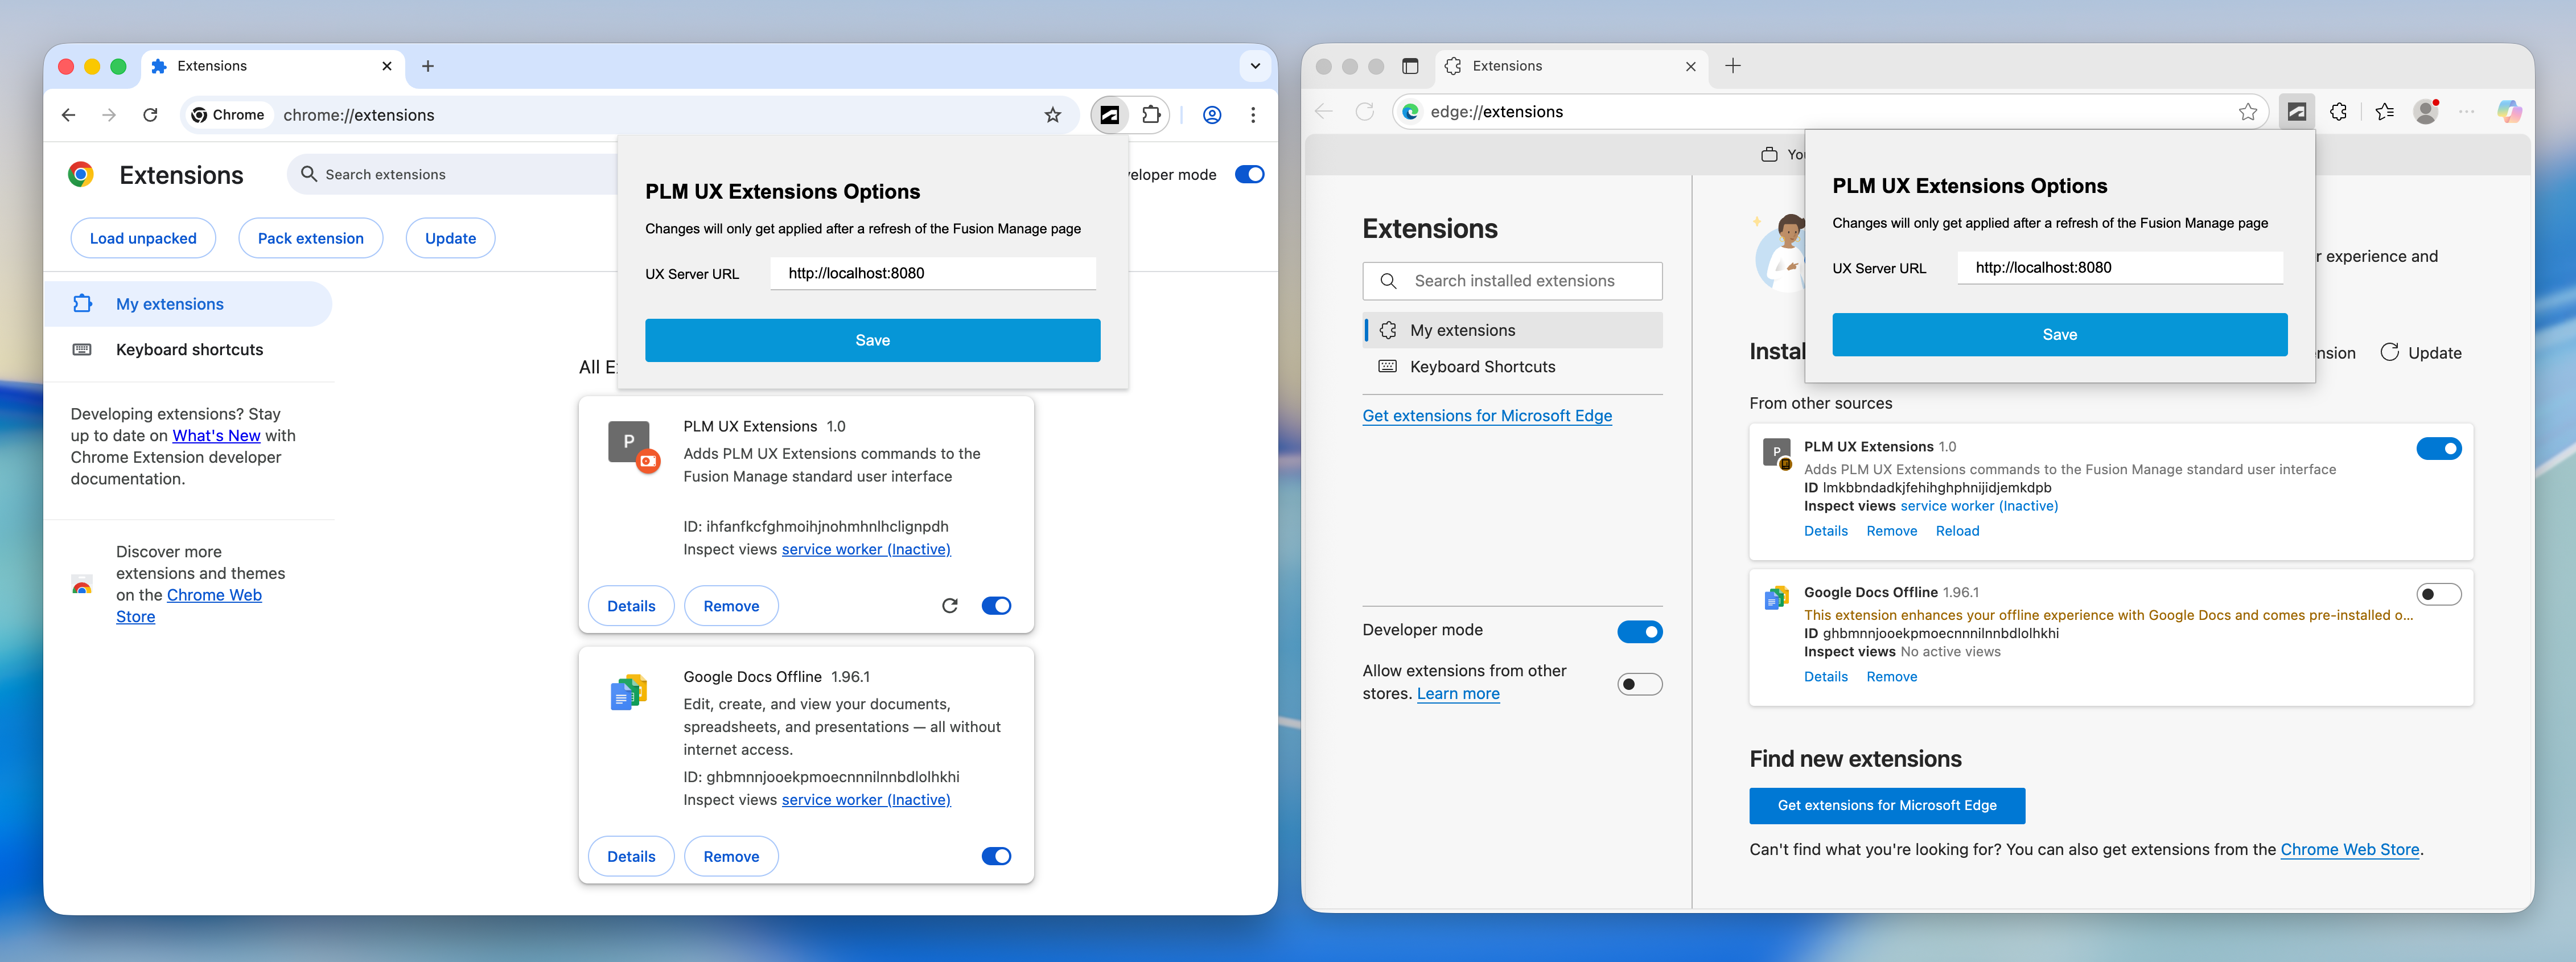Click PLM UX extension icon in Chrome toolbar

(x=1110, y=115)
